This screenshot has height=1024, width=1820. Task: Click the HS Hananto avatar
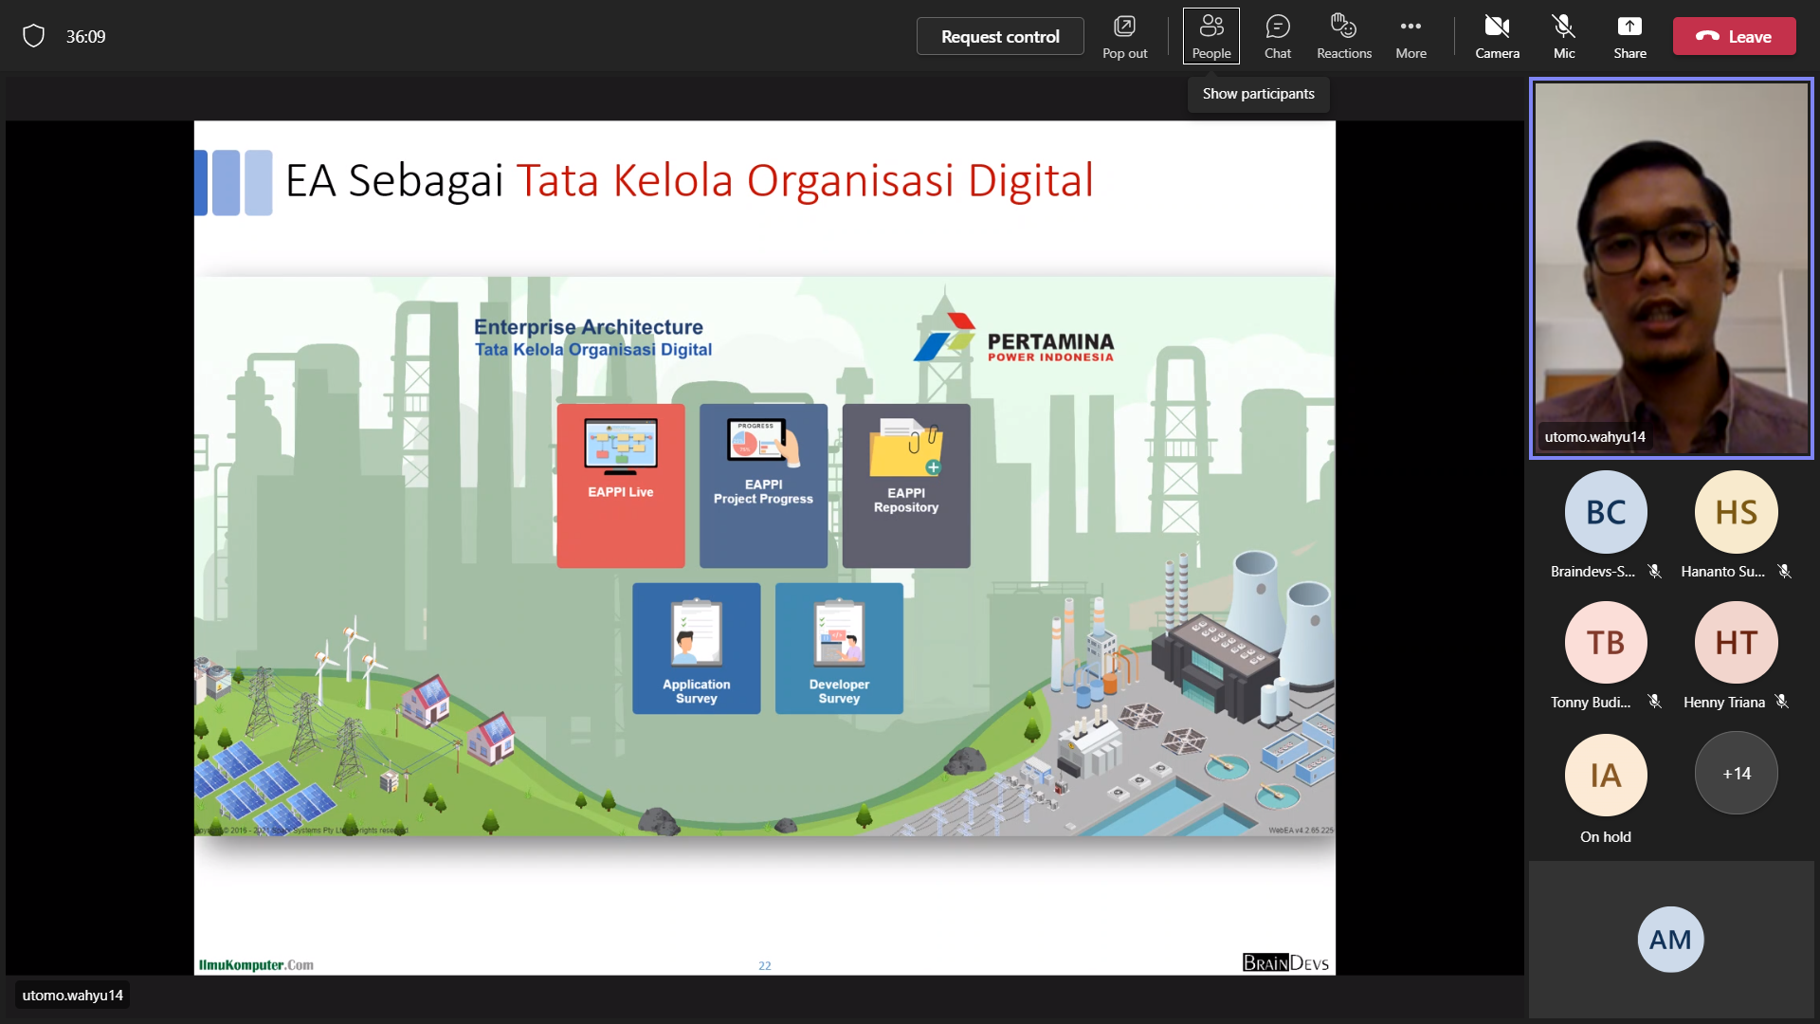coord(1736,512)
